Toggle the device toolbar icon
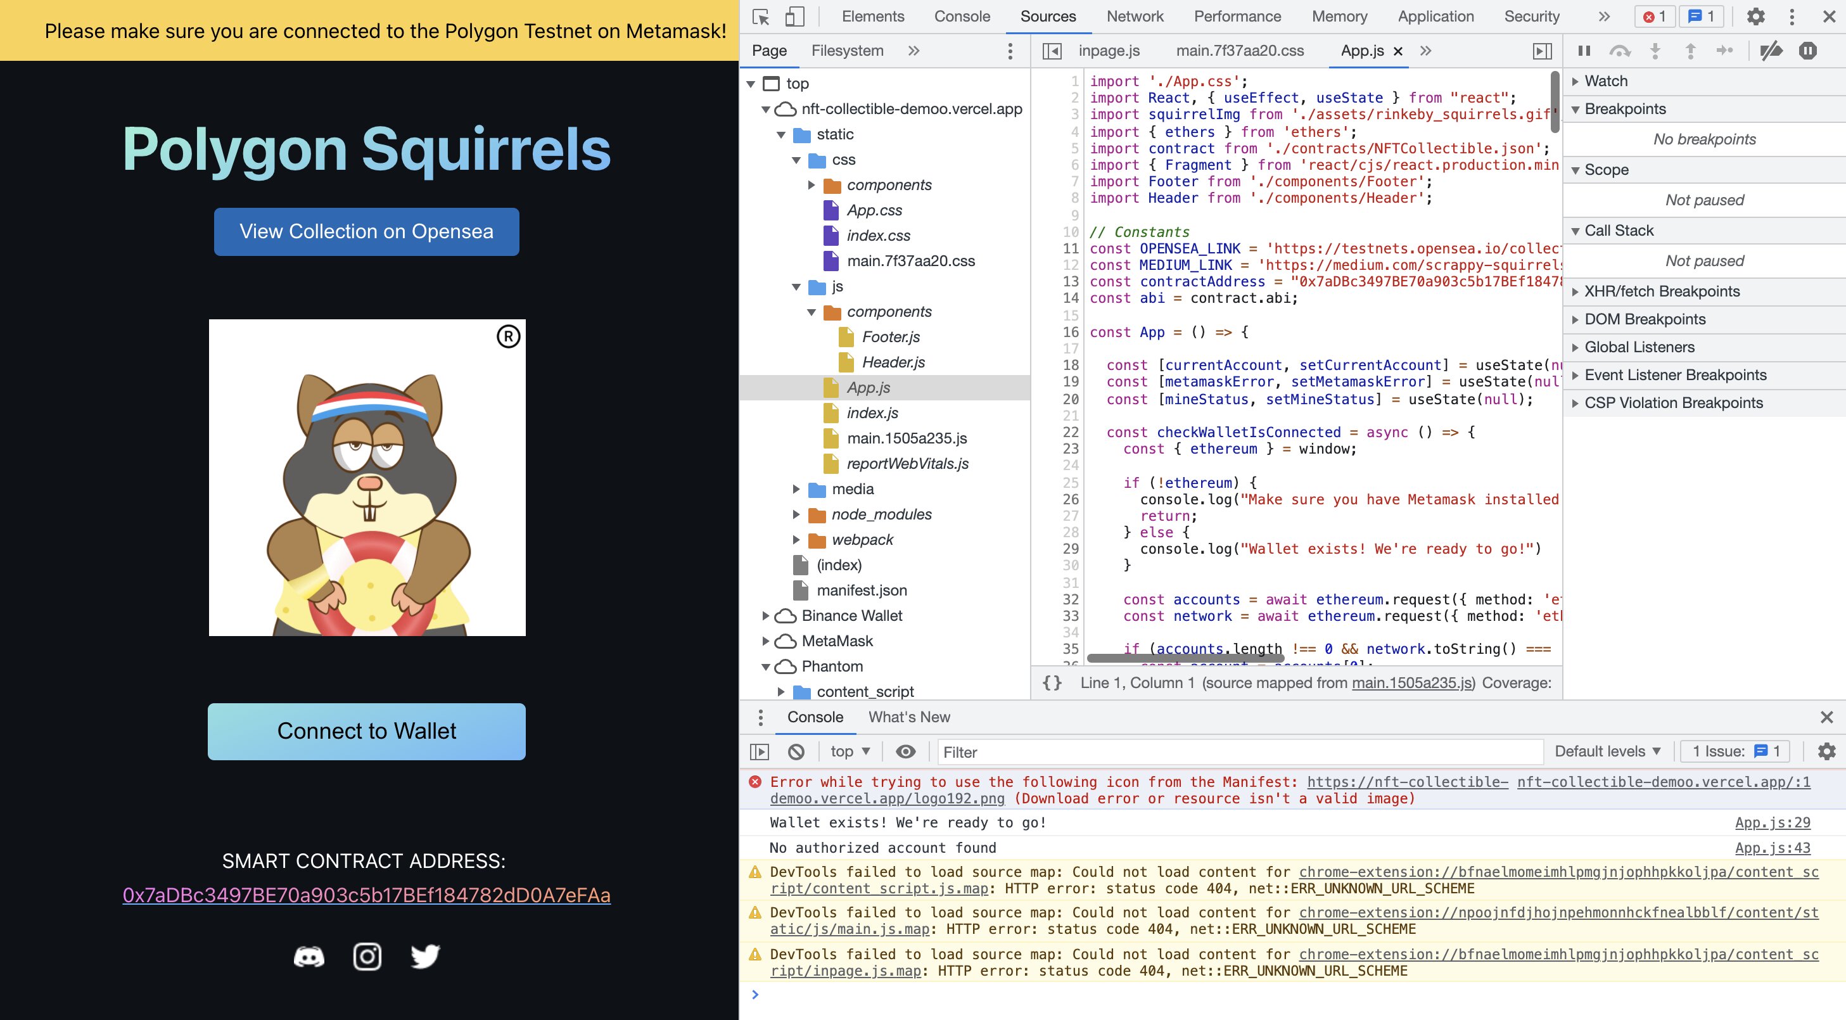This screenshot has width=1846, height=1020. tap(794, 16)
